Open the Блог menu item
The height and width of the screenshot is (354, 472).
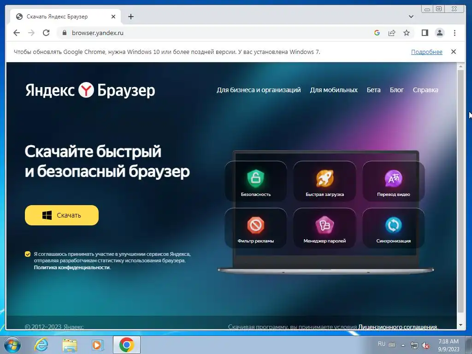pyautogui.click(x=396, y=90)
